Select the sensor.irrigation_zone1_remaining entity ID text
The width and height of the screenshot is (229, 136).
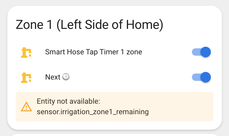pyautogui.click(x=93, y=112)
